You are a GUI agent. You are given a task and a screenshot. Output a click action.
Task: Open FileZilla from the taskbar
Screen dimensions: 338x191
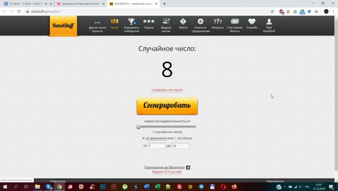(179, 187)
